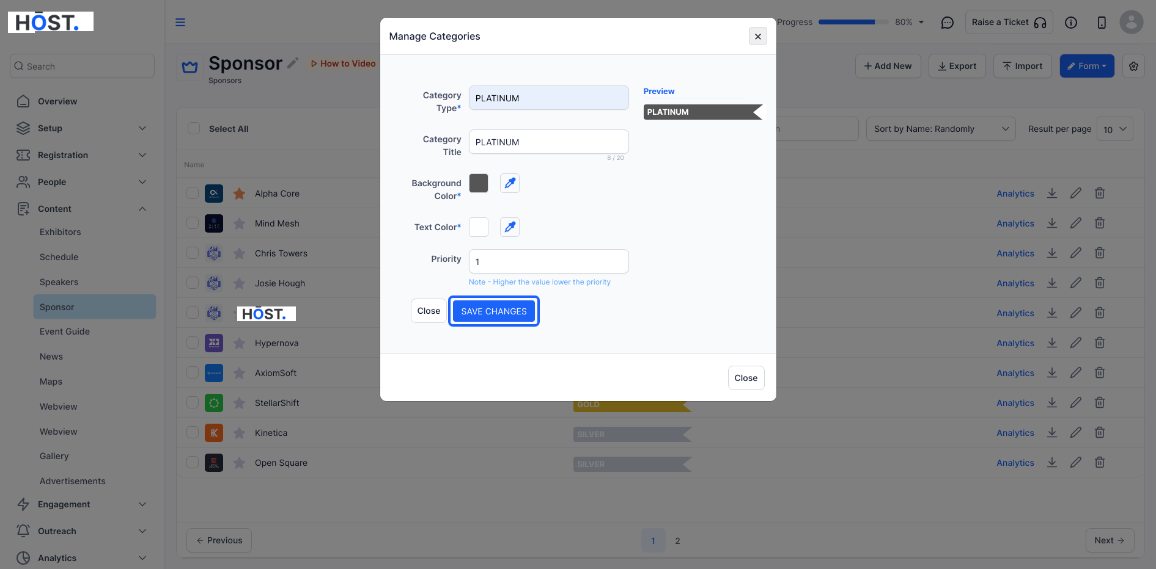Toggle the star for Kinetica

(x=239, y=433)
